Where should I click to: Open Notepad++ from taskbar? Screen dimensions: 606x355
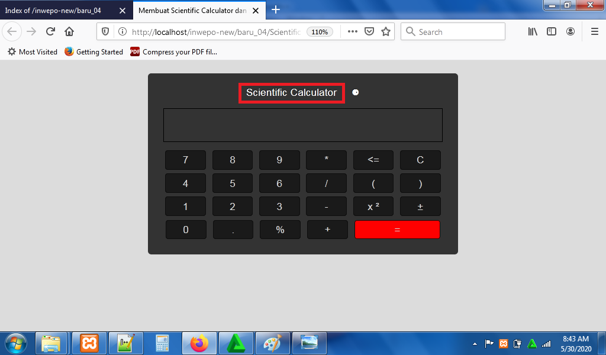click(x=126, y=343)
